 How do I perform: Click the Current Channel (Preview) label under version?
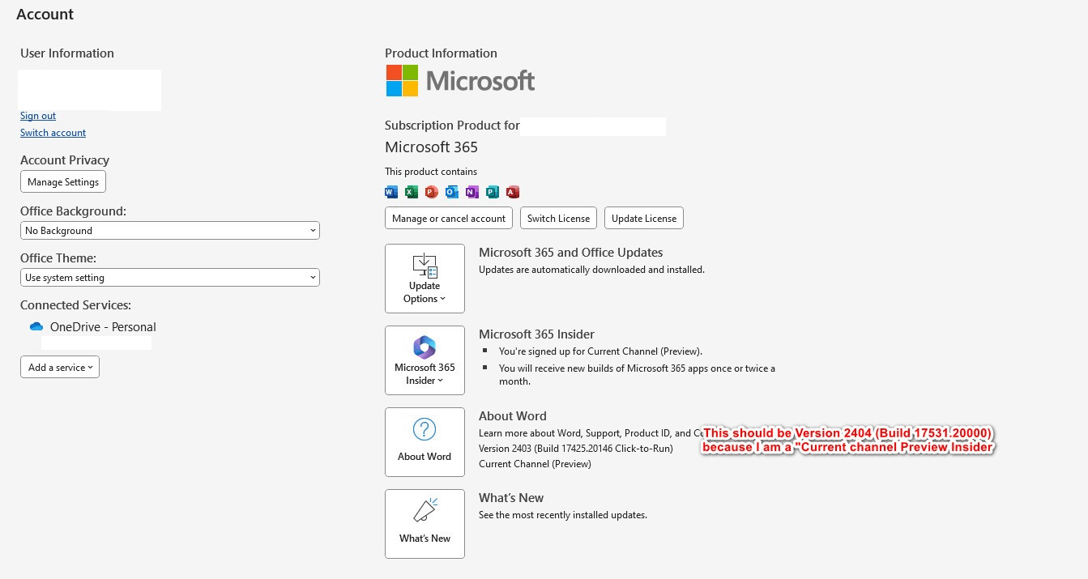(x=535, y=464)
